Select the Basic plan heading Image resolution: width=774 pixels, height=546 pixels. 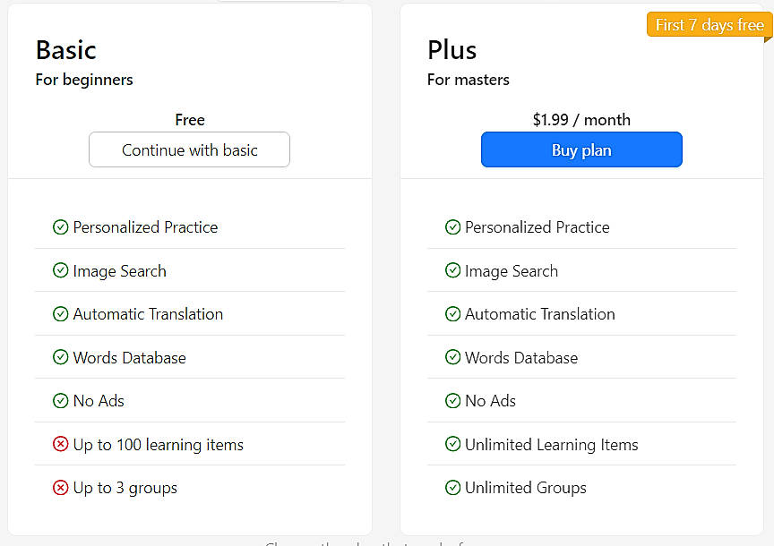coord(65,50)
